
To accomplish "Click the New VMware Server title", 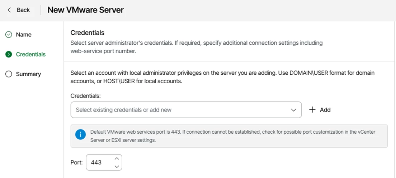I will [86, 10].
